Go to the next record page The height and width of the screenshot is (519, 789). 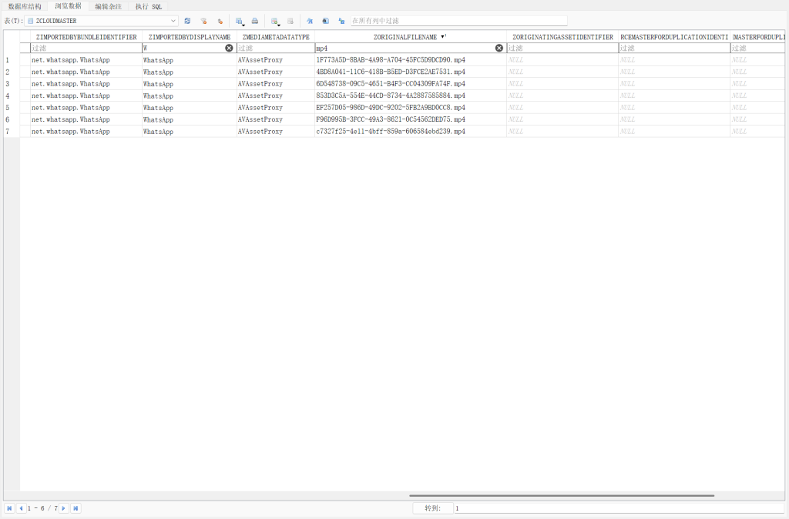(64, 508)
